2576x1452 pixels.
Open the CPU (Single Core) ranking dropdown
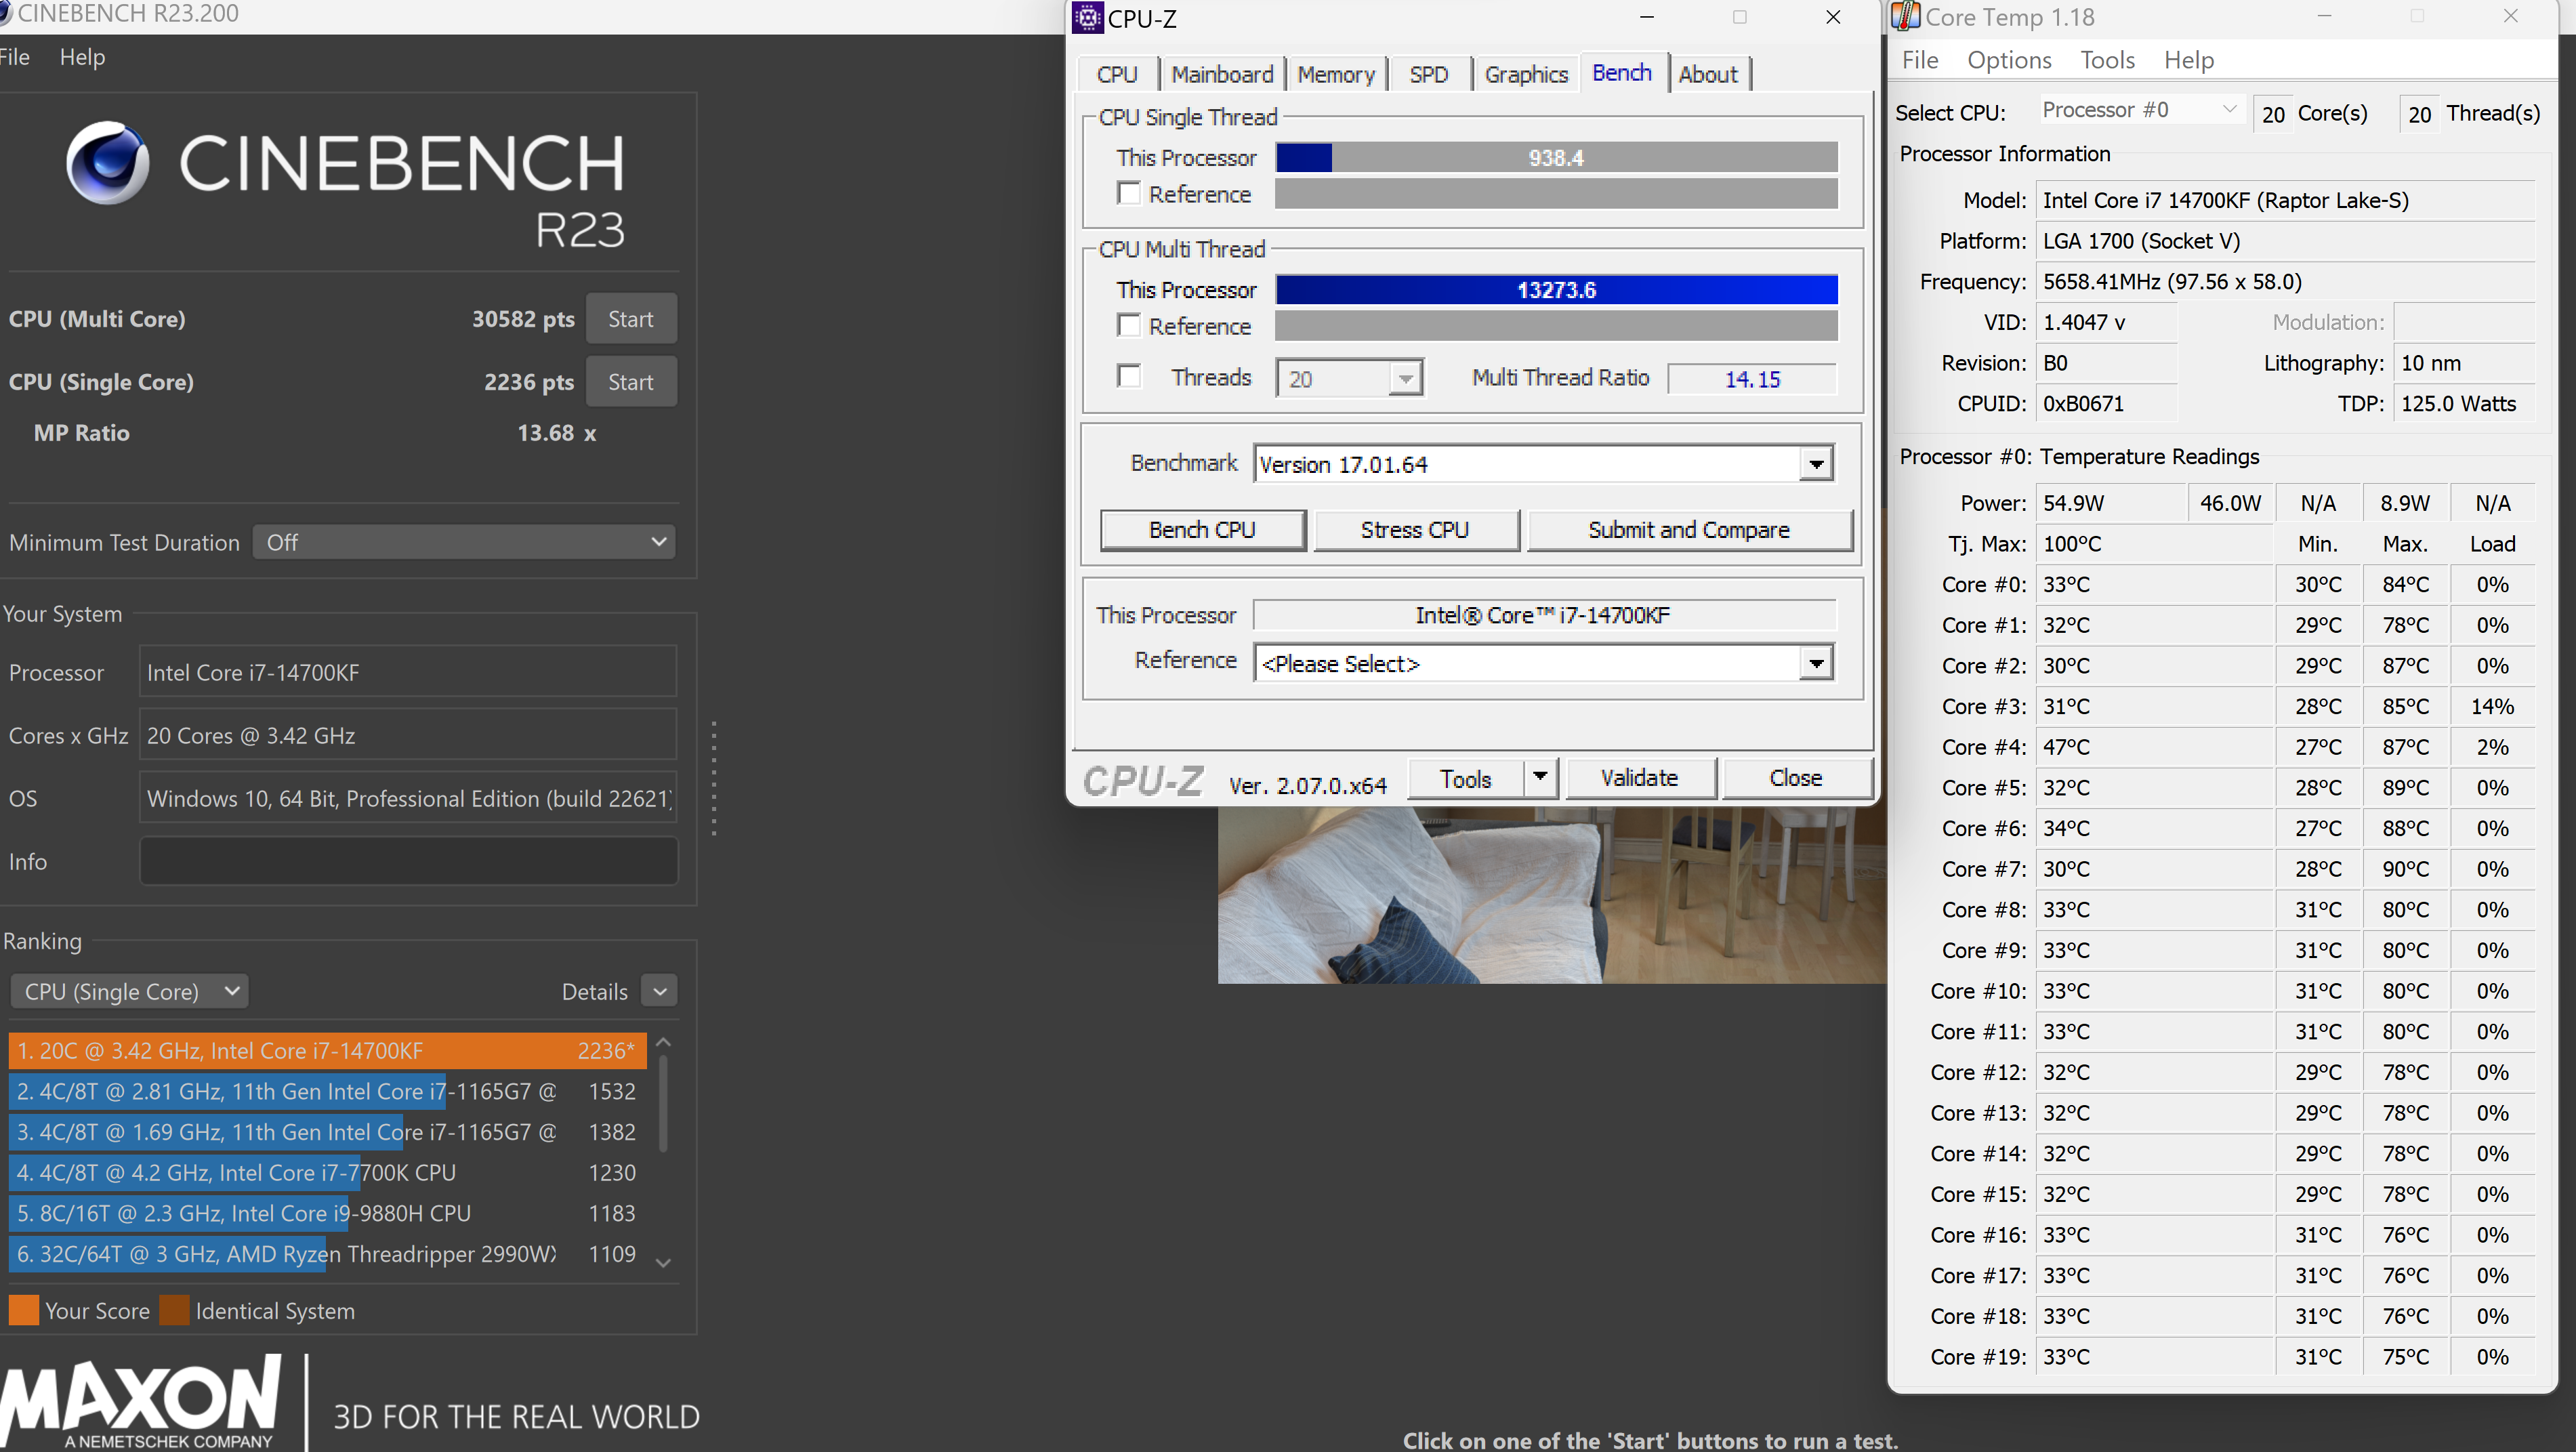[129, 991]
